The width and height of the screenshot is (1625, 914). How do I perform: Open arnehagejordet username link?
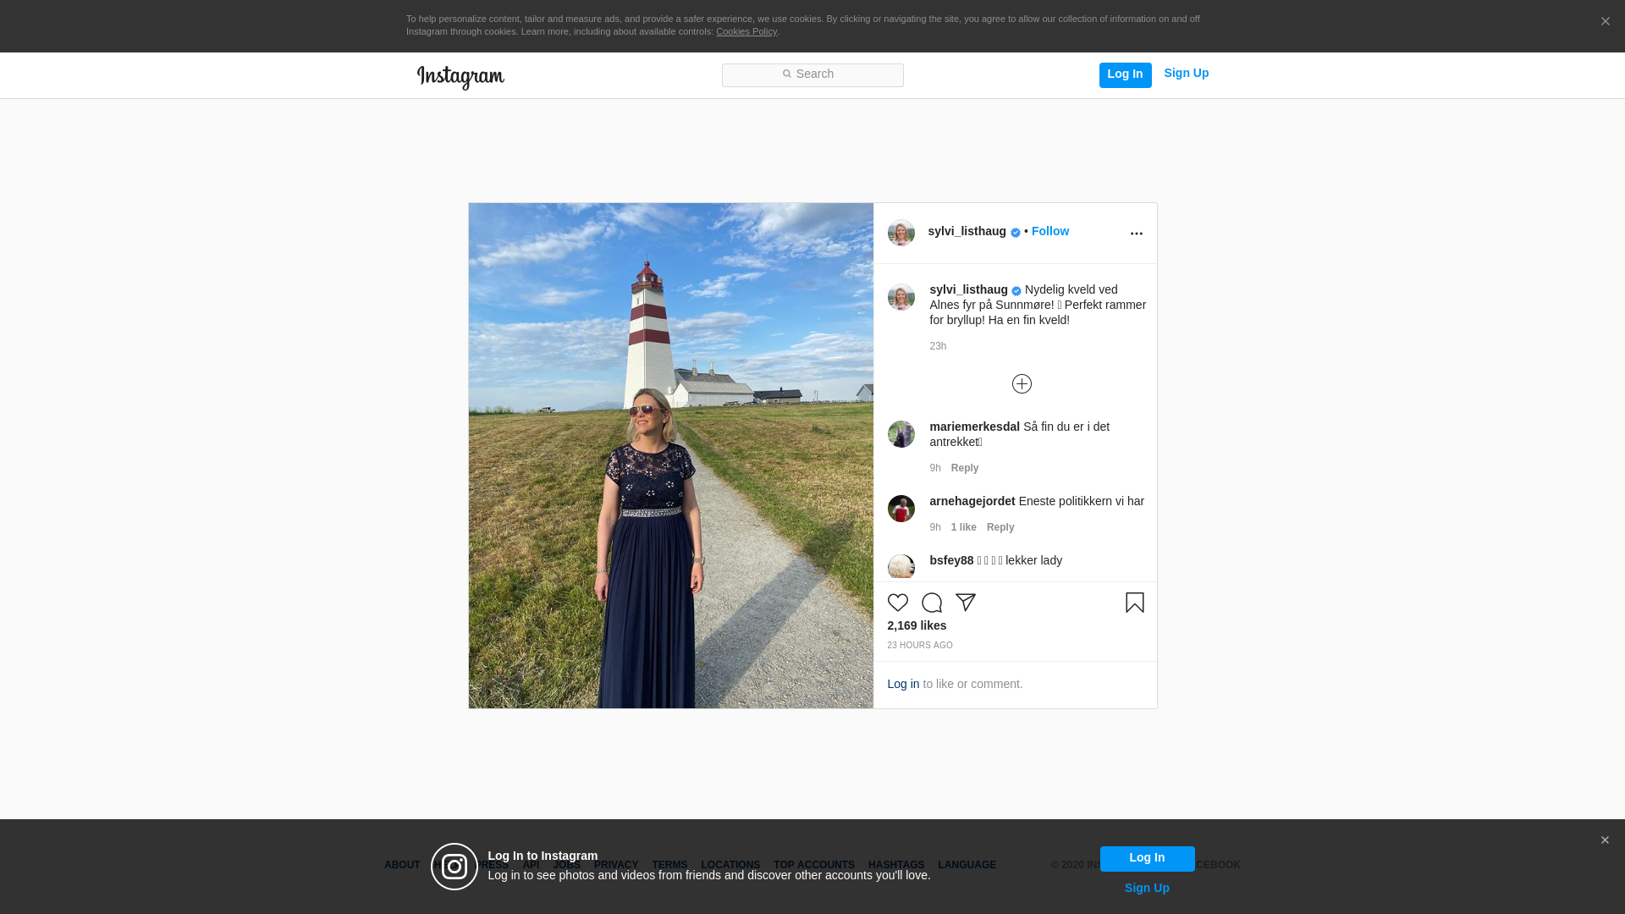tap(972, 501)
